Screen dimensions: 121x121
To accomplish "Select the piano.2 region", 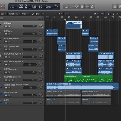I will pos(96,102).
